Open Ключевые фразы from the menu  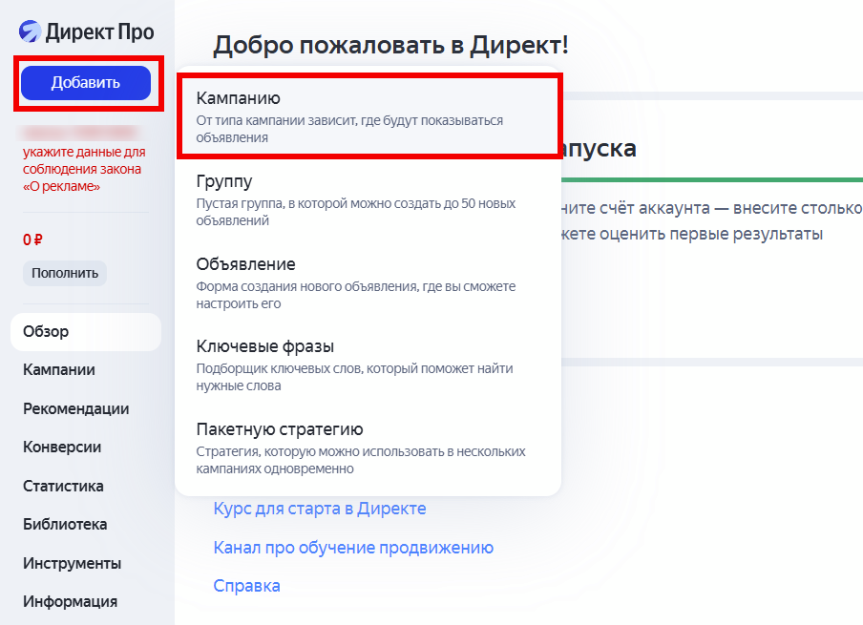click(x=368, y=365)
